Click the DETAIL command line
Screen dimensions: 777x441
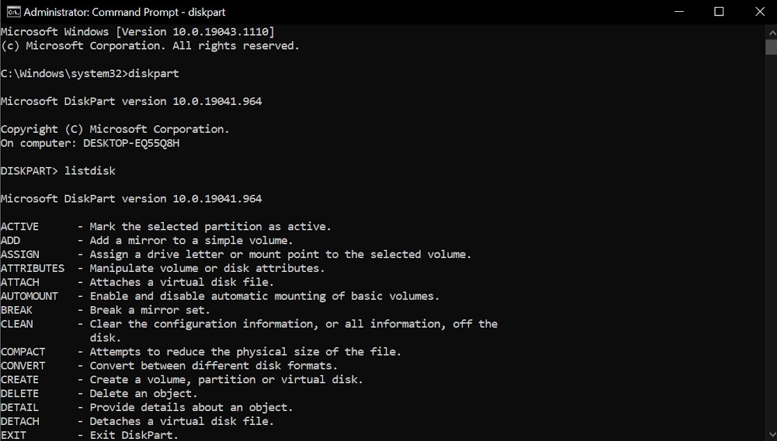coord(147,407)
